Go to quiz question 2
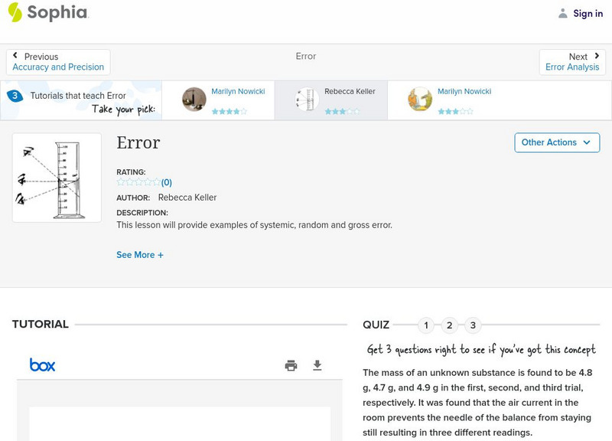This screenshot has width=612, height=441. pos(449,325)
